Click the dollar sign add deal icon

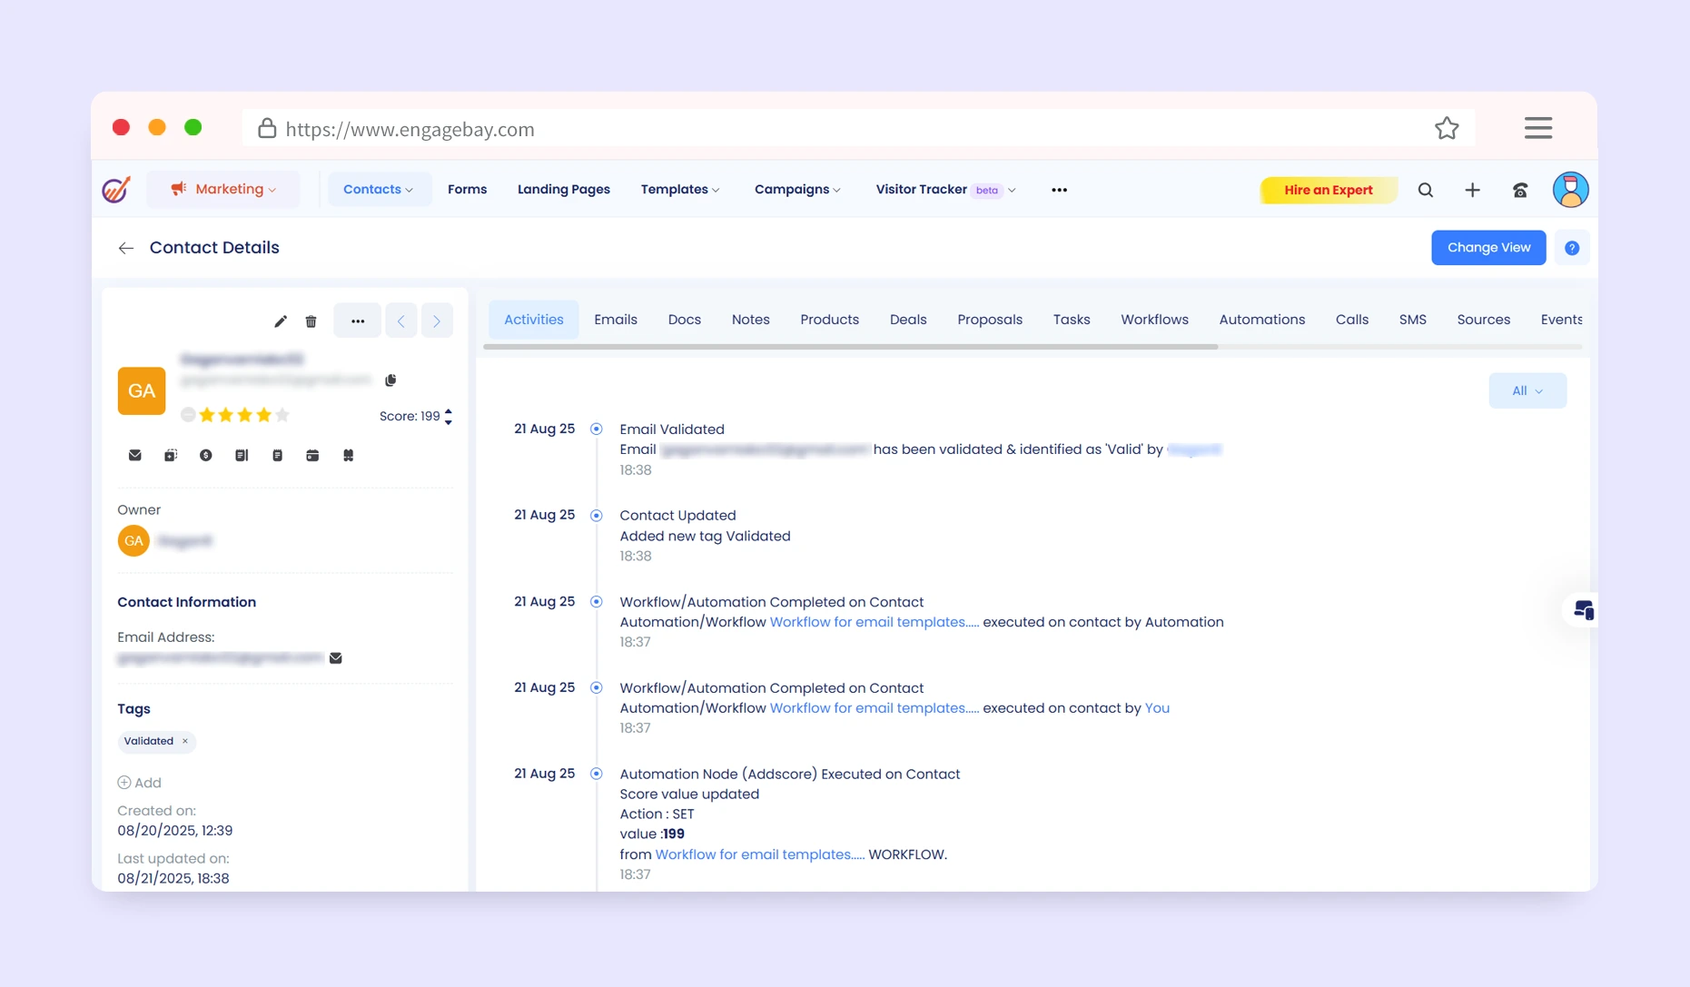(206, 455)
